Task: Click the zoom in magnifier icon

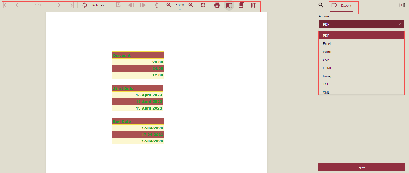Action: point(191,5)
